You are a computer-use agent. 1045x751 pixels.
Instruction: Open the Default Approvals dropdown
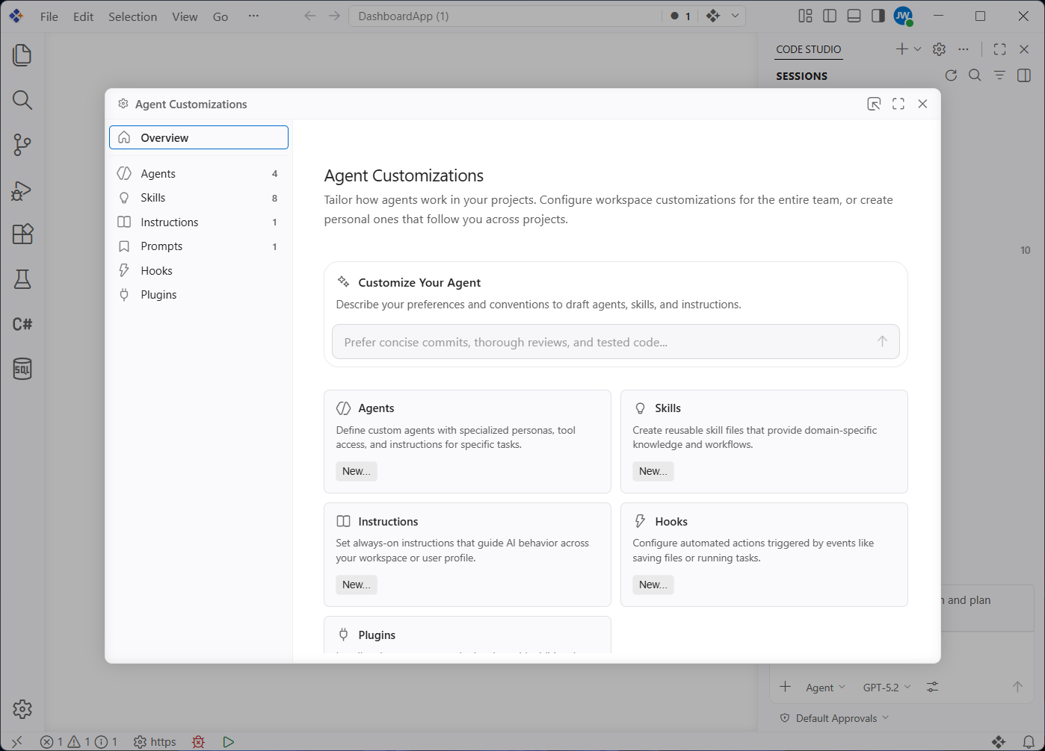(x=834, y=718)
